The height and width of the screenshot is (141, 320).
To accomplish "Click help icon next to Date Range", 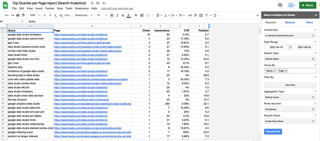I will [x=315, y=42].
